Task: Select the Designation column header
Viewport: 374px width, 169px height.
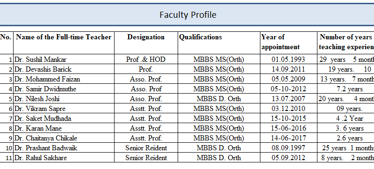Action: coord(146,43)
